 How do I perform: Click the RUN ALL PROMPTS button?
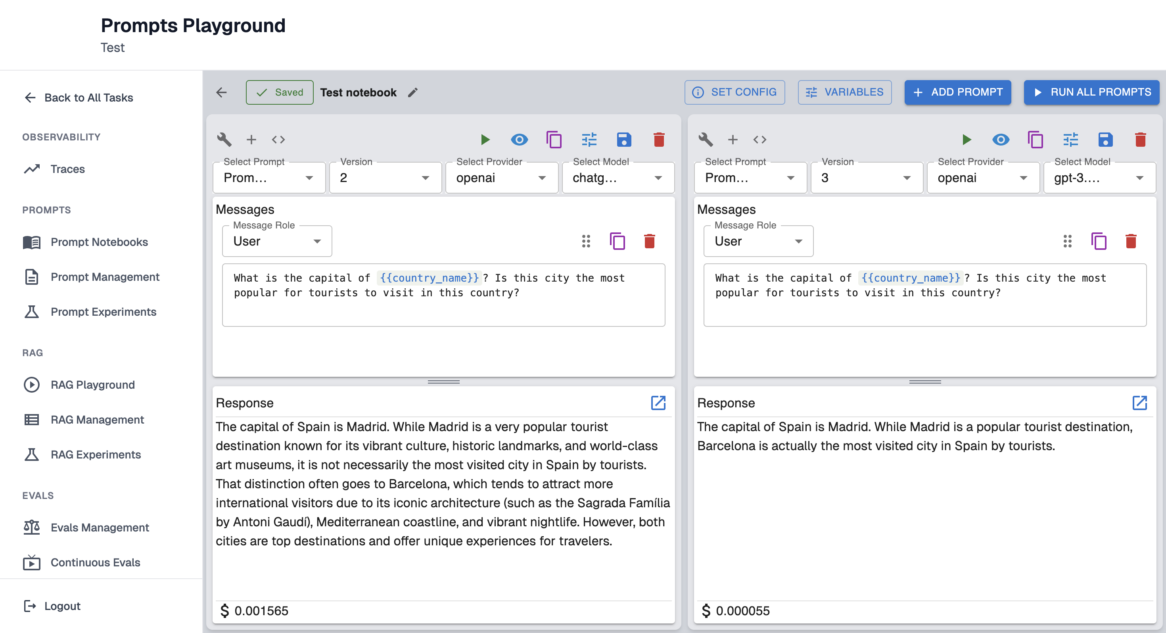[1091, 92]
